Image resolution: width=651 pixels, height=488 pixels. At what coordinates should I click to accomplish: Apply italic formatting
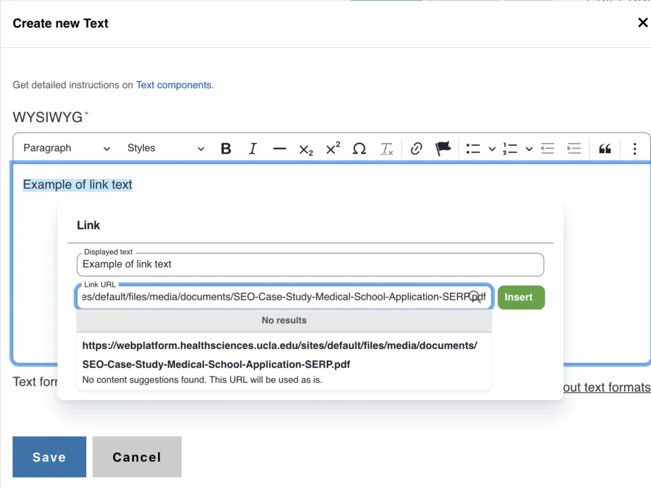click(x=252, y=148)
